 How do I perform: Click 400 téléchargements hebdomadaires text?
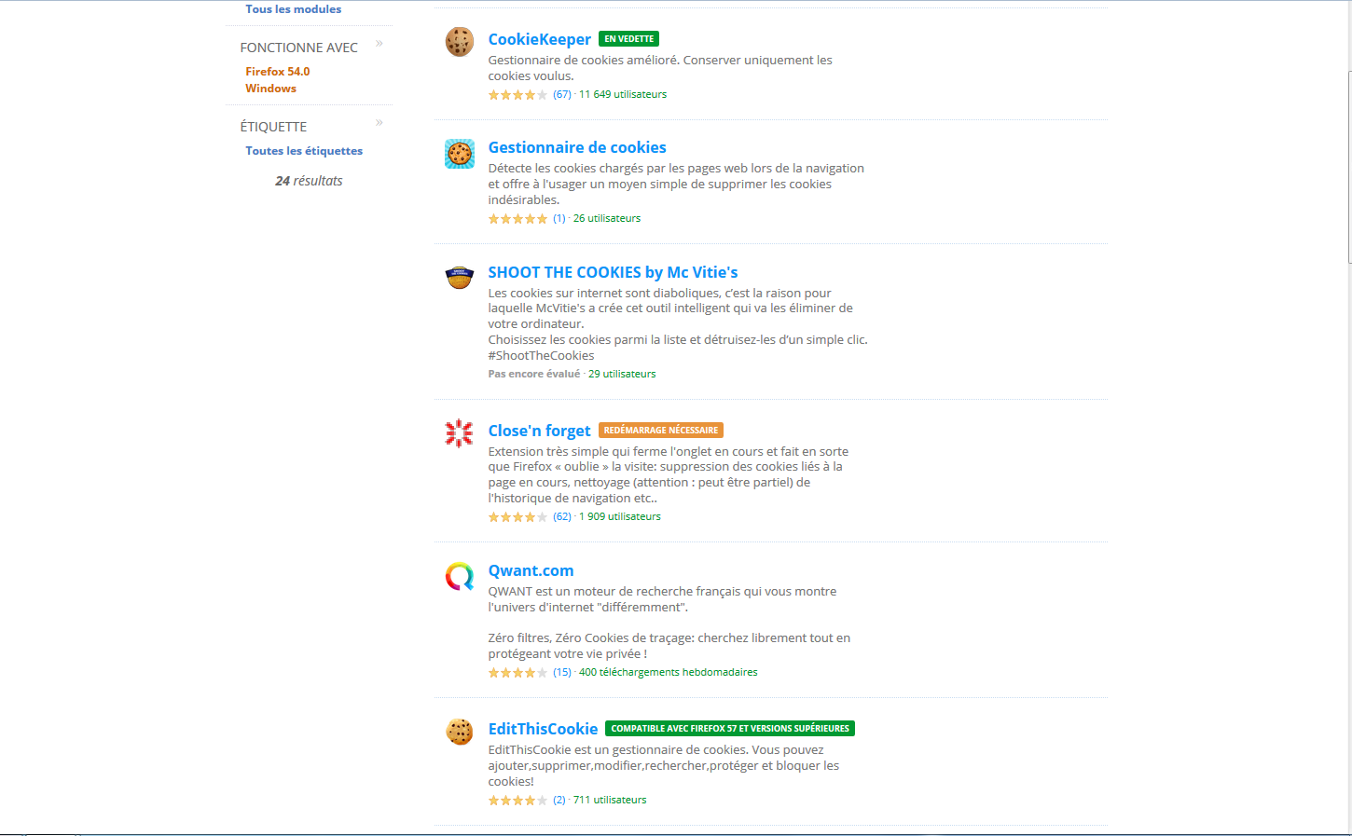pyautogui.click(x=669, y=672)
